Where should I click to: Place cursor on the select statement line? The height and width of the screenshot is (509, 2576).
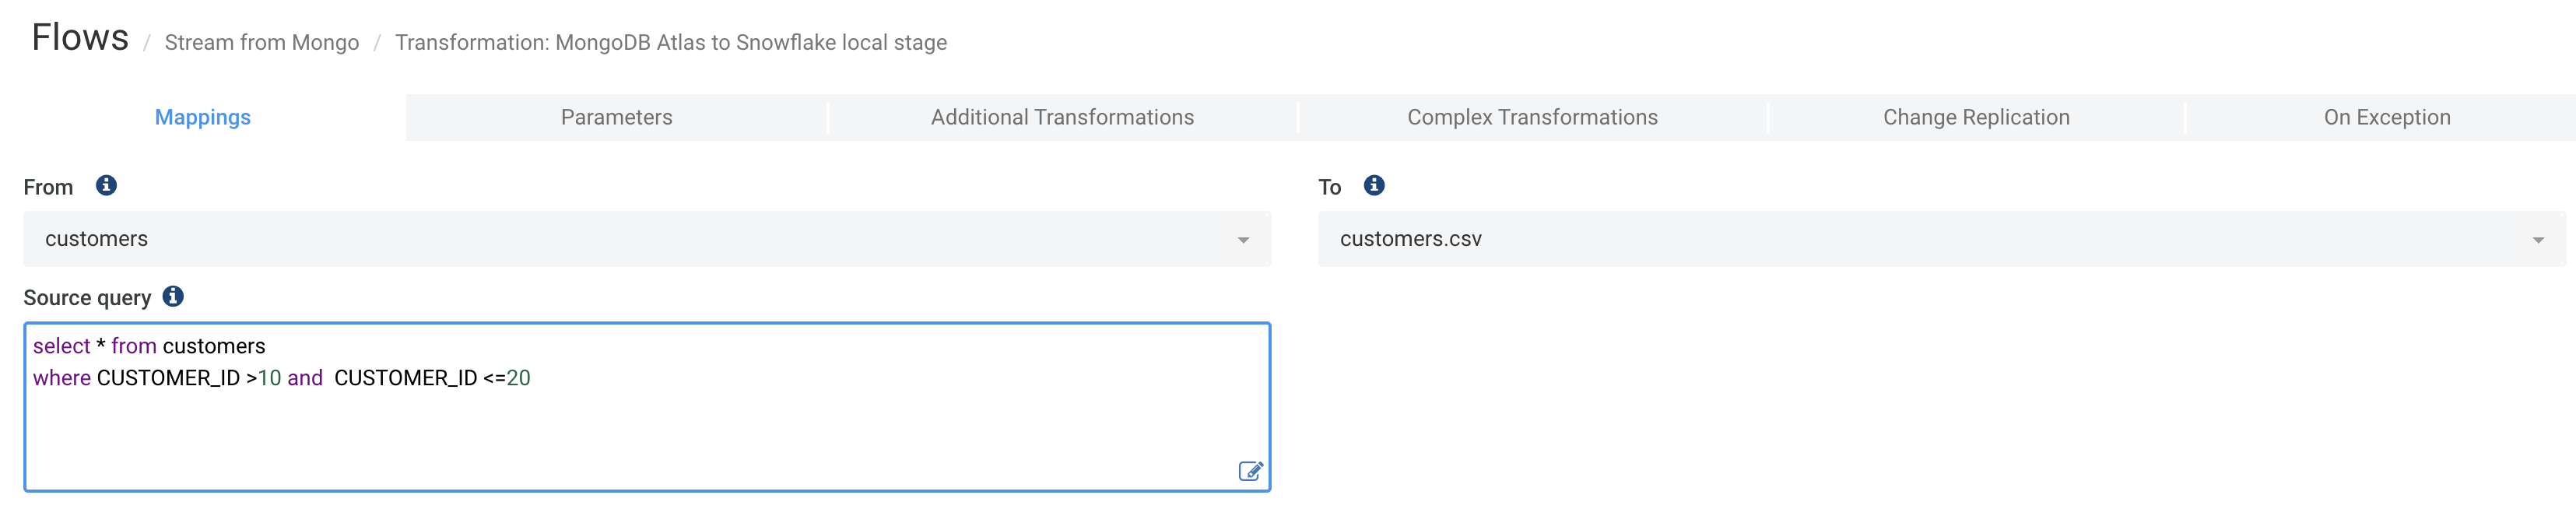click(x=150, y=346)
